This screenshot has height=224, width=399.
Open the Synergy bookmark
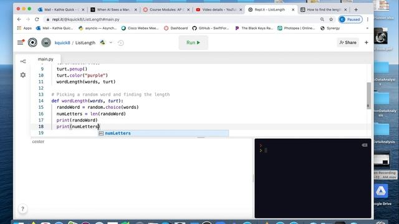(x=330, y=28)
